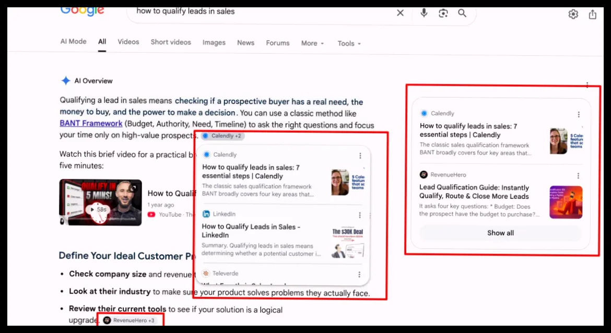Start a voice search with the microphone icon

pos(424,13)
